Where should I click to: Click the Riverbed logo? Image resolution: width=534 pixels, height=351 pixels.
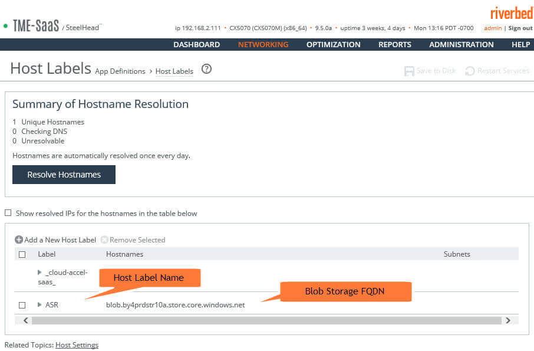click(x=512, y=14)
